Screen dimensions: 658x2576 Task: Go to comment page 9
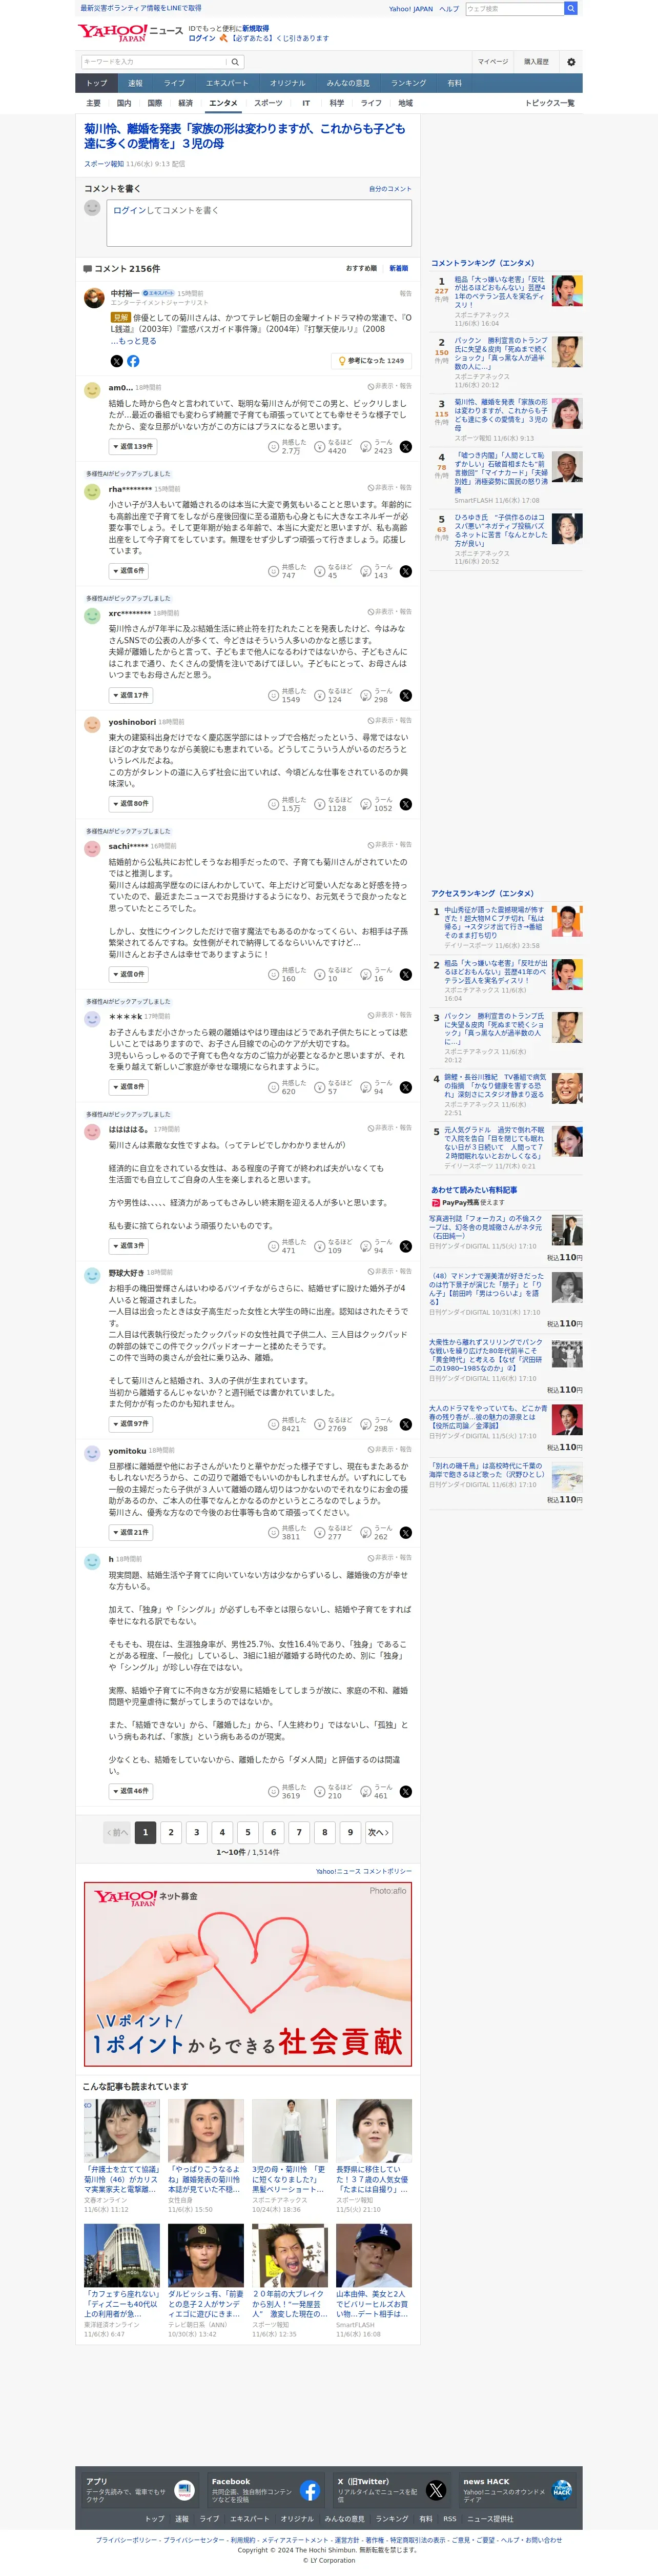point(349,1832)
